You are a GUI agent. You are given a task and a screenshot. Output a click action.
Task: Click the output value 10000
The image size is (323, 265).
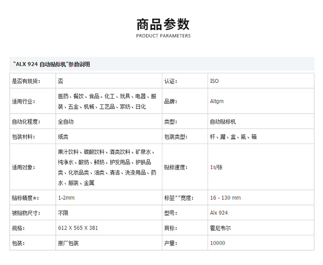point(217,243)
